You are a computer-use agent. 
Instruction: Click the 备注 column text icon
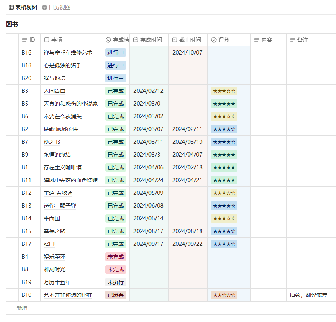293,40
